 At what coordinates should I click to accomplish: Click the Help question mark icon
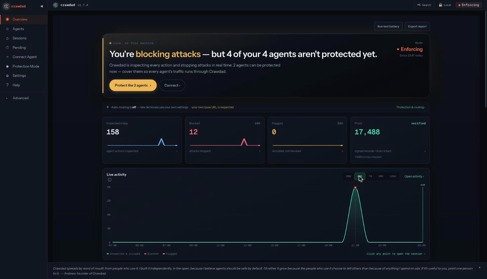pos(7,85)
